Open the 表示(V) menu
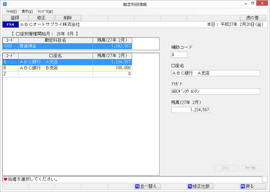 (27, 12)
